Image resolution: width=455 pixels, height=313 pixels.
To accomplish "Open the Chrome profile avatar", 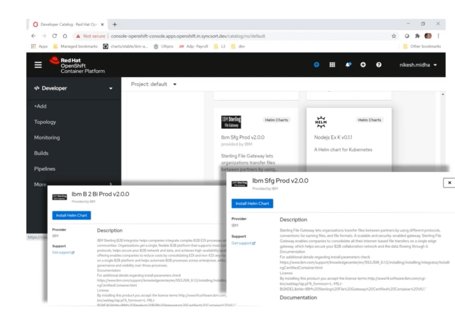I will pos(428,36).
